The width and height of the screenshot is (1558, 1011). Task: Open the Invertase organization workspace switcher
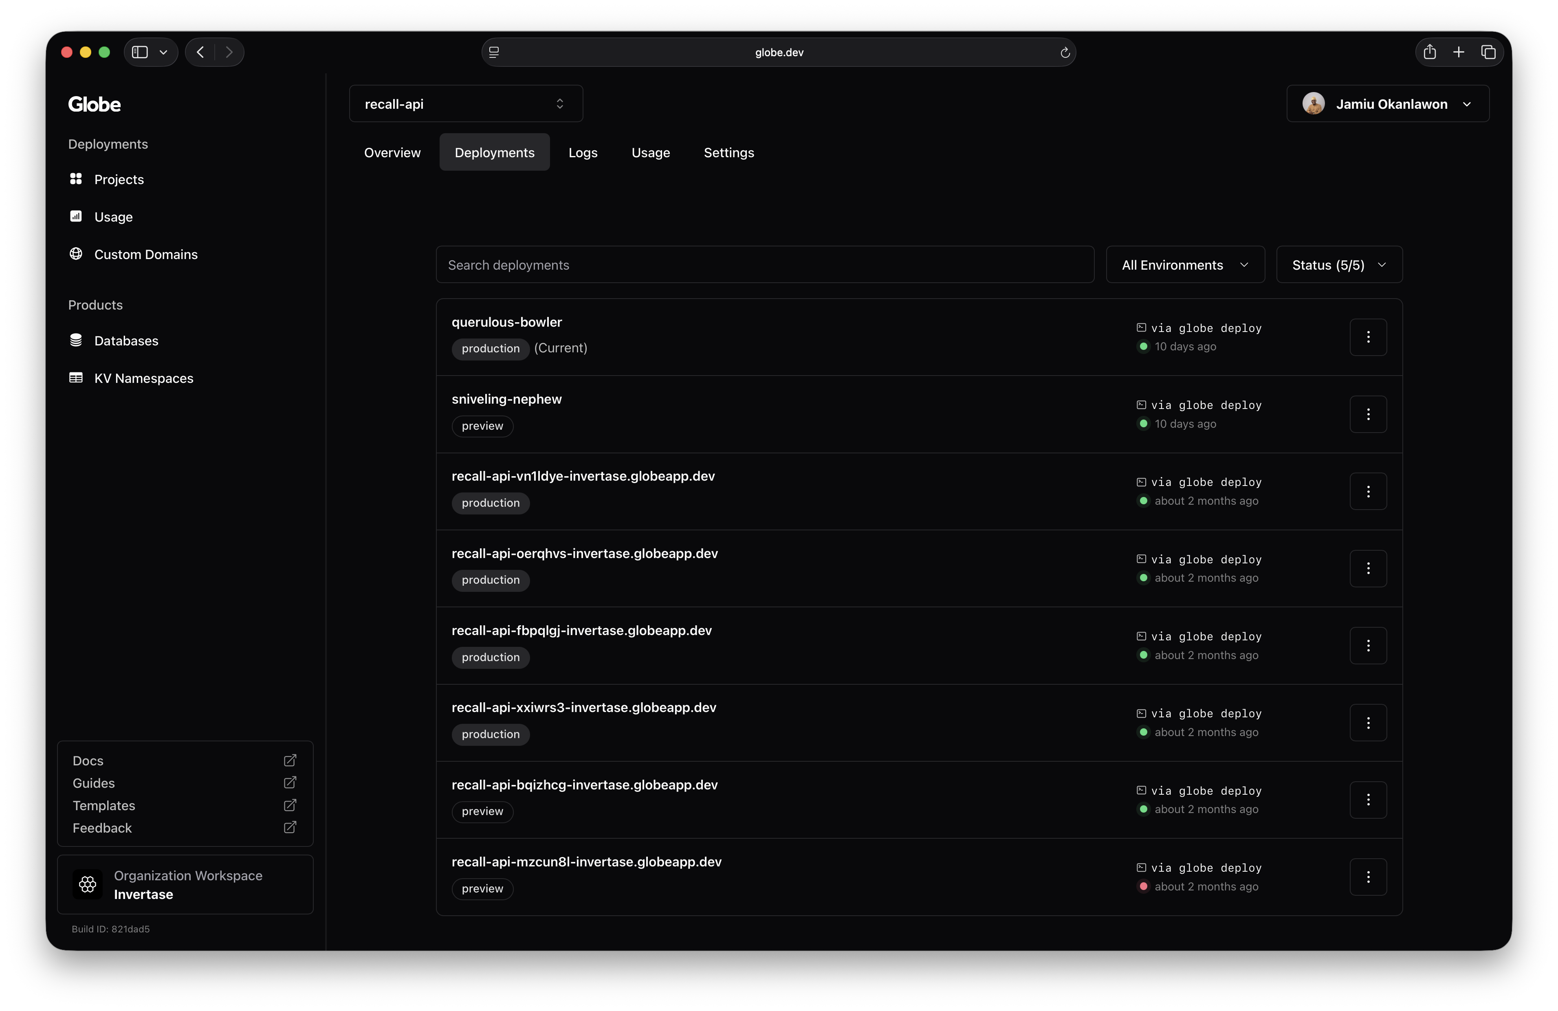pos(185,885)
